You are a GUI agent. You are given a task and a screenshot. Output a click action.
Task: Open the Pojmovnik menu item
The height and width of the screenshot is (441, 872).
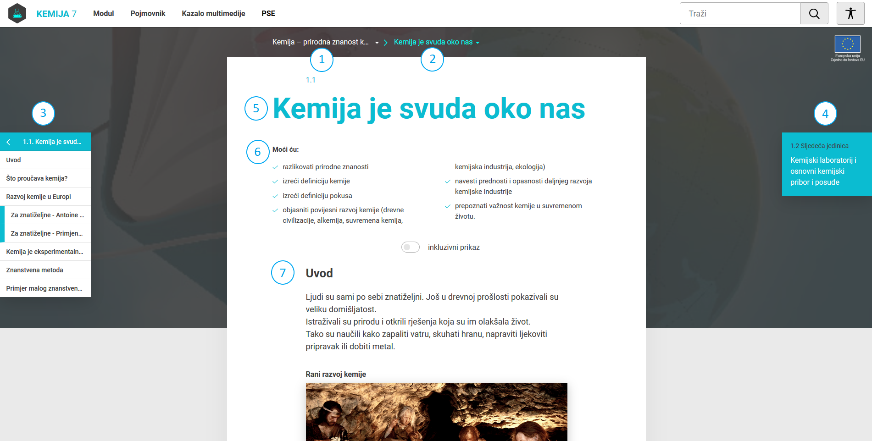(148, 13)
